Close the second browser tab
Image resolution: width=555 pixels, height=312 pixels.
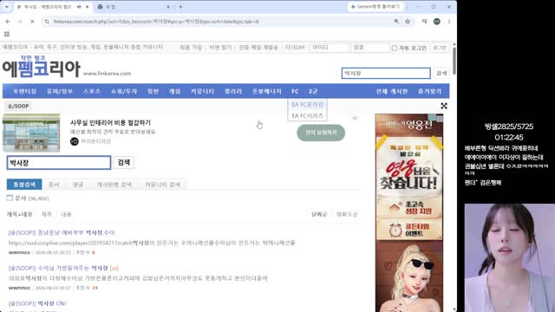point(168,7)
